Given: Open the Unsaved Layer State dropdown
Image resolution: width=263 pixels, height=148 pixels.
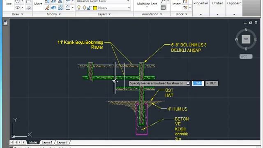Looking at the screenshot, I should click(128, 1).
